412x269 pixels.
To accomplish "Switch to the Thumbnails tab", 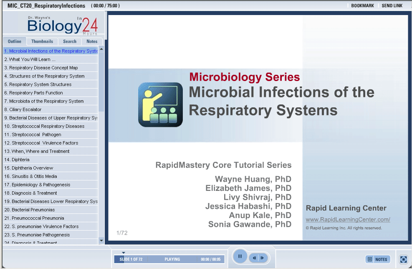I will point(42,41).
